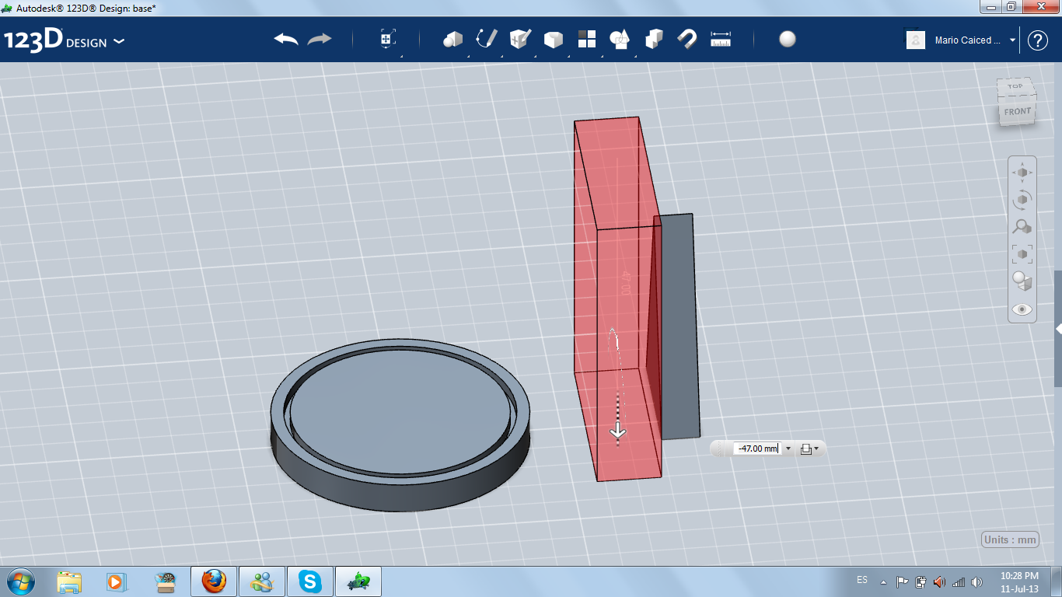The width and height of the screenshot is (1062, 597).
Task: Open the Construct tool menu
Action: tap(519, 39)
